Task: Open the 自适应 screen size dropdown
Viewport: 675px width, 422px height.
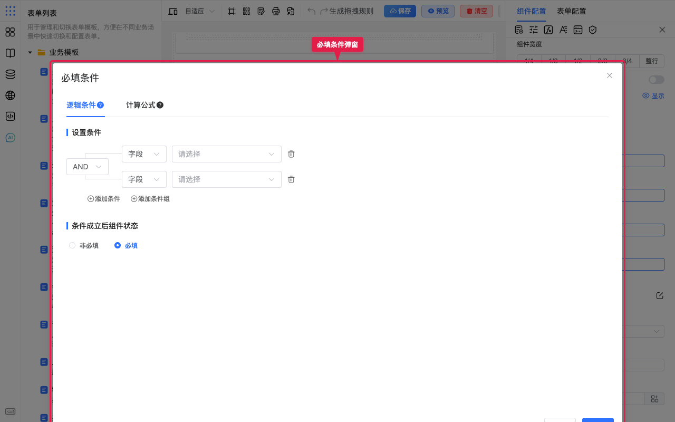Action: click(x=200, y=11)
